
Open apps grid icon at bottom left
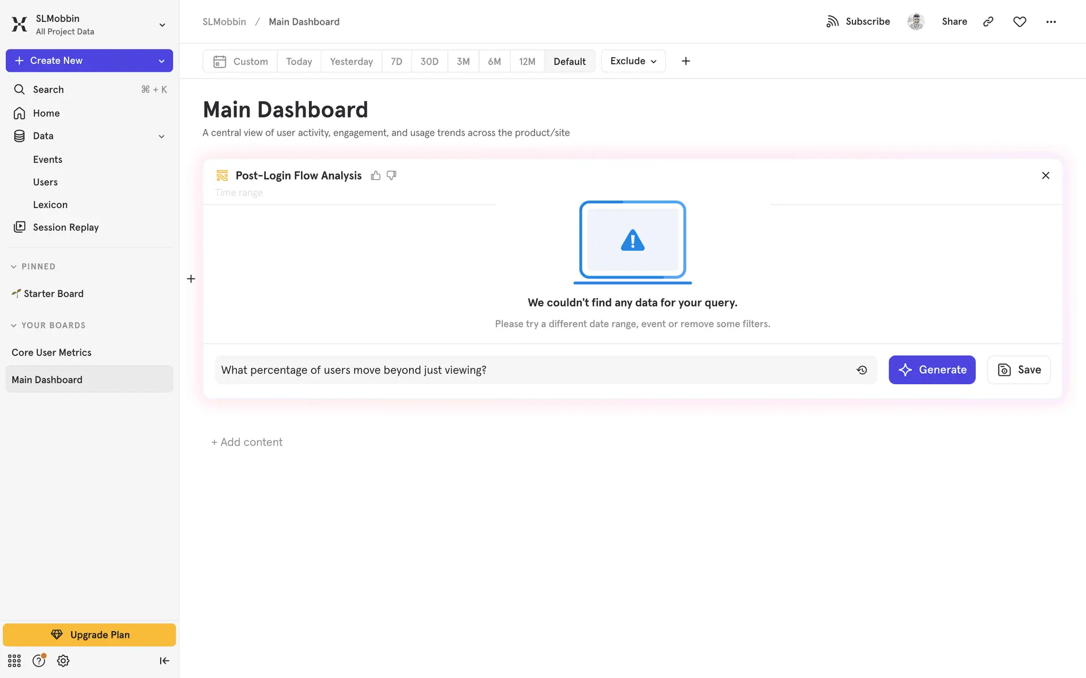pos(14,660)
